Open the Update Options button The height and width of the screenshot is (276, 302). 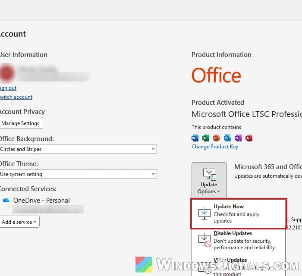[x=209, y=180]
